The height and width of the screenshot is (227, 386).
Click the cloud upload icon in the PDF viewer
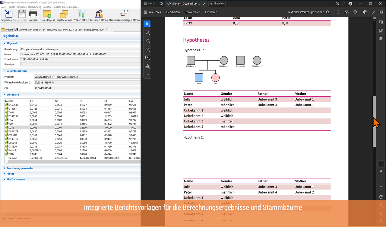tap(346, 12)
